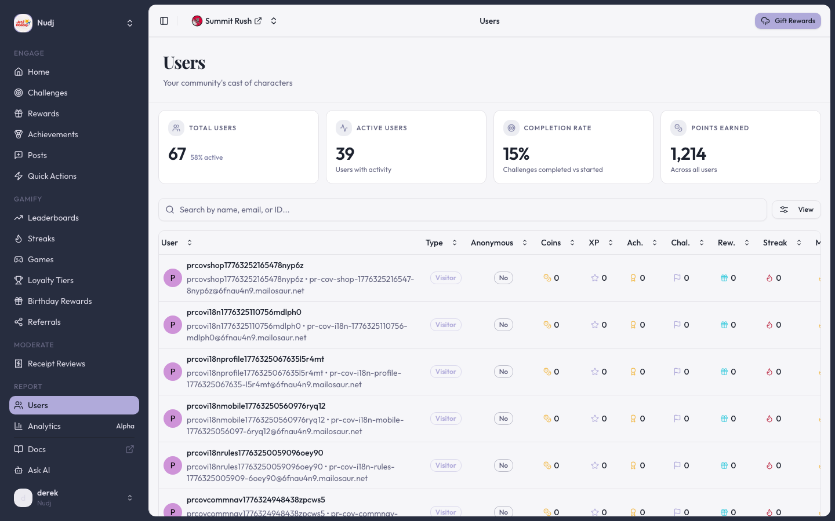The height and width of the screenshot is (521, 835).
Task: Focus the search by name field
Action: click(x=464, y=210)
